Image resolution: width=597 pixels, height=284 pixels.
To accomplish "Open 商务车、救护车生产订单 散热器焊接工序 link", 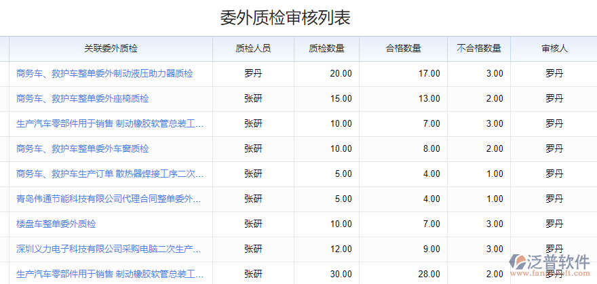I will coord(110,174).
